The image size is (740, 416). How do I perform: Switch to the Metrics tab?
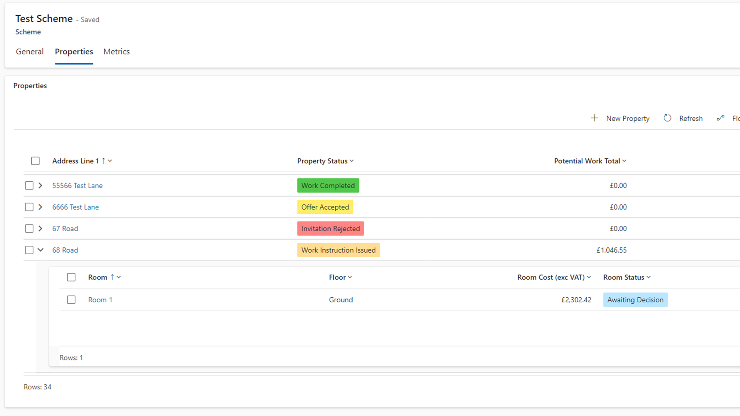coord(116,52)
